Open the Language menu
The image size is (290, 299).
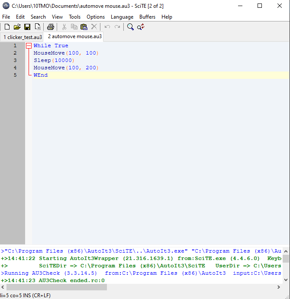pos(122,17)
